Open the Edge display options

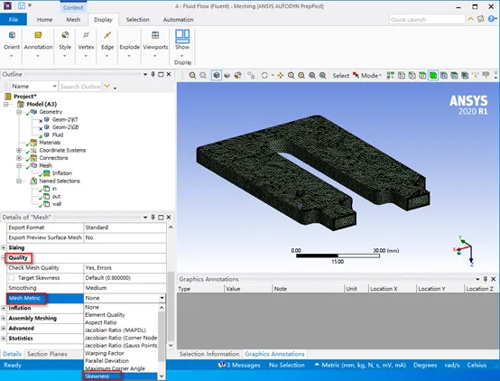pos(107,44)
